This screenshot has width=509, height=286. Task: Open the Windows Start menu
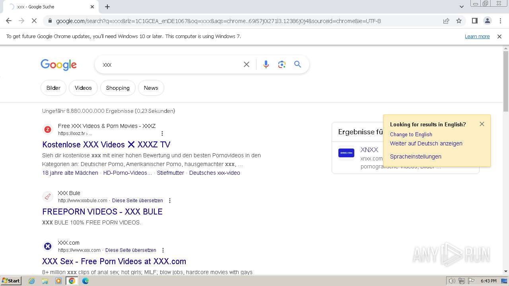[x=11, y=281]
